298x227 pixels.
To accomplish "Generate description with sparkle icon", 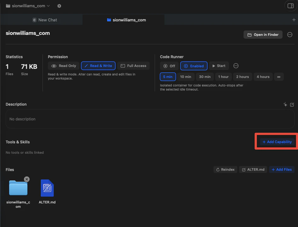I will tap(285, 104).
